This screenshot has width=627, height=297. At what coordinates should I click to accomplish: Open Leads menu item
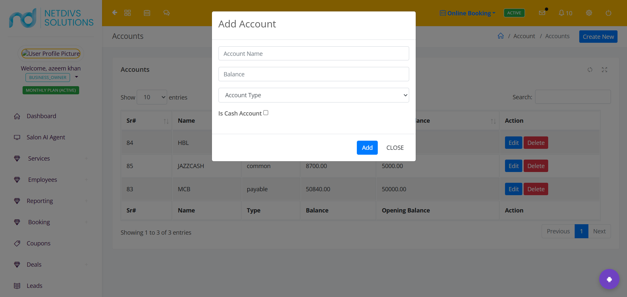(x=34, y=286)
